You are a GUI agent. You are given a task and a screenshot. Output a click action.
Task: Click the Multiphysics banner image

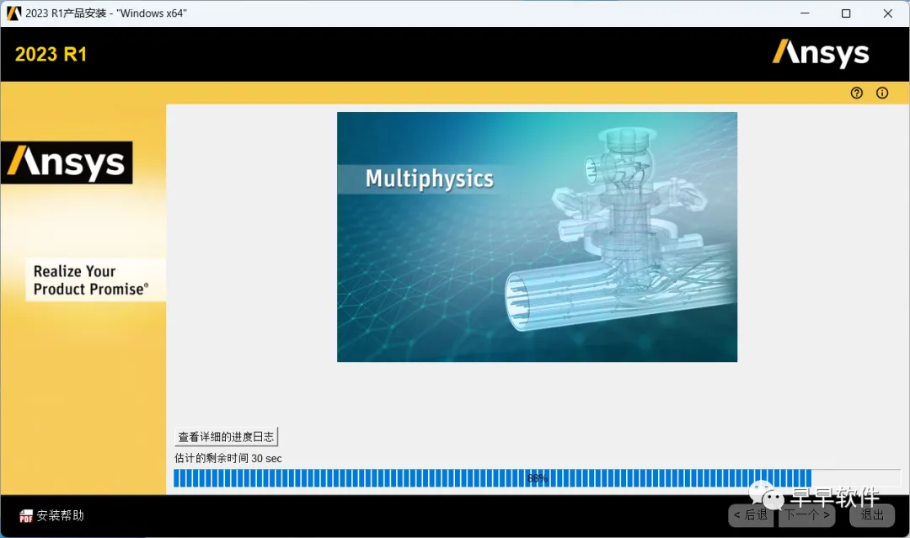(537, 237)
